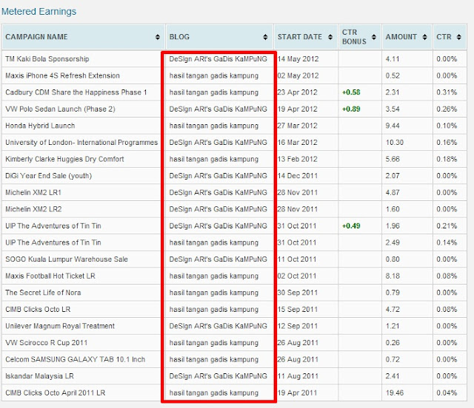Select Michelin XM2 LR2 campaign

click(33, 209)
